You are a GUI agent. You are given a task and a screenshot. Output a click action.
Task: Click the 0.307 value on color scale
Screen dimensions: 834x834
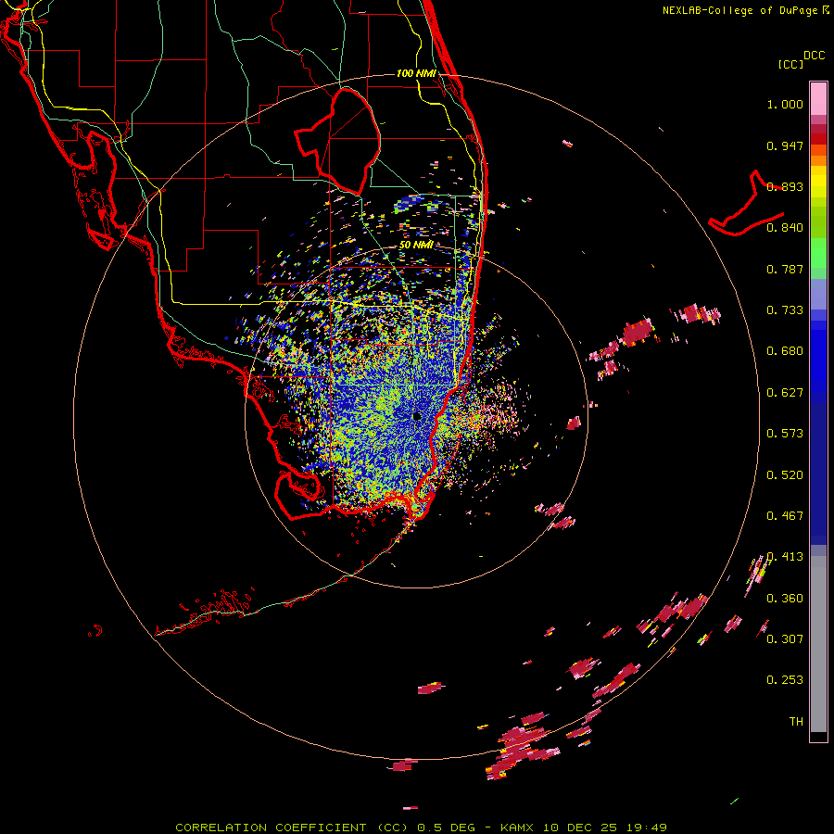(x=785, y=639)
